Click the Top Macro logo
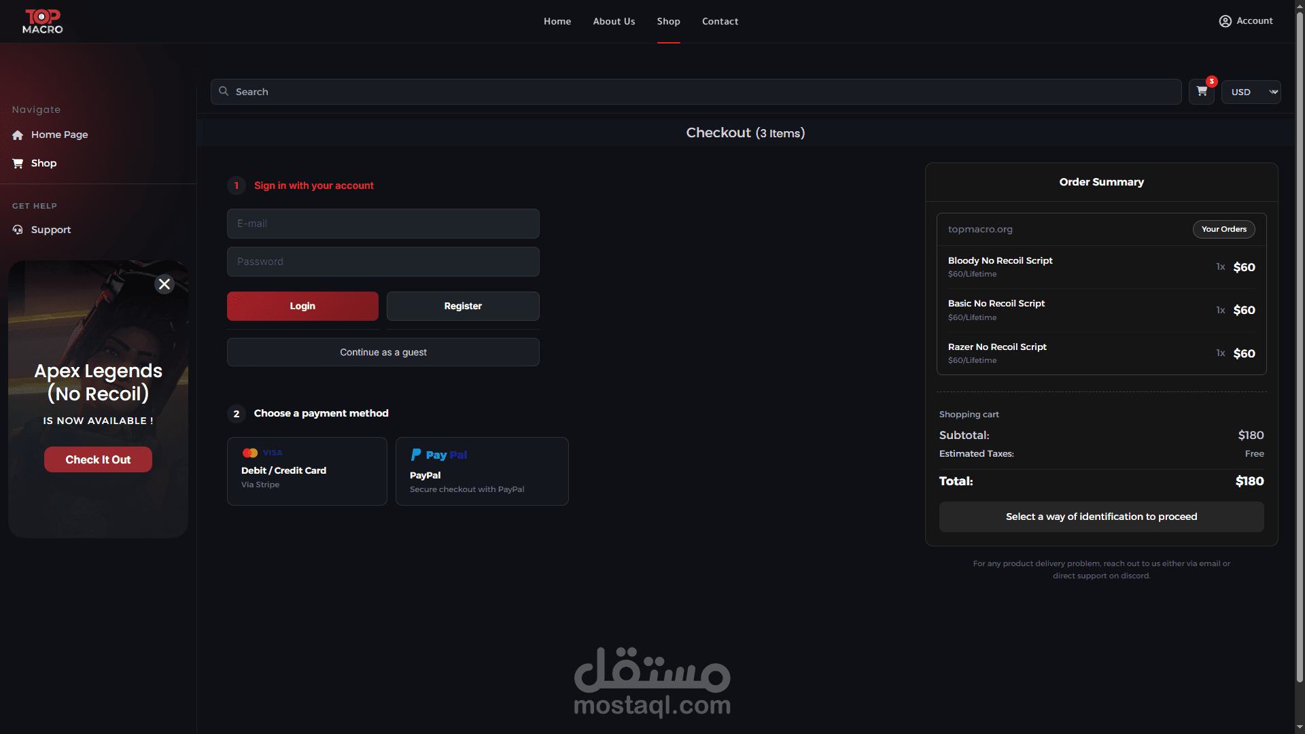Screen dimensions: 1305x734 pos(43,21)
